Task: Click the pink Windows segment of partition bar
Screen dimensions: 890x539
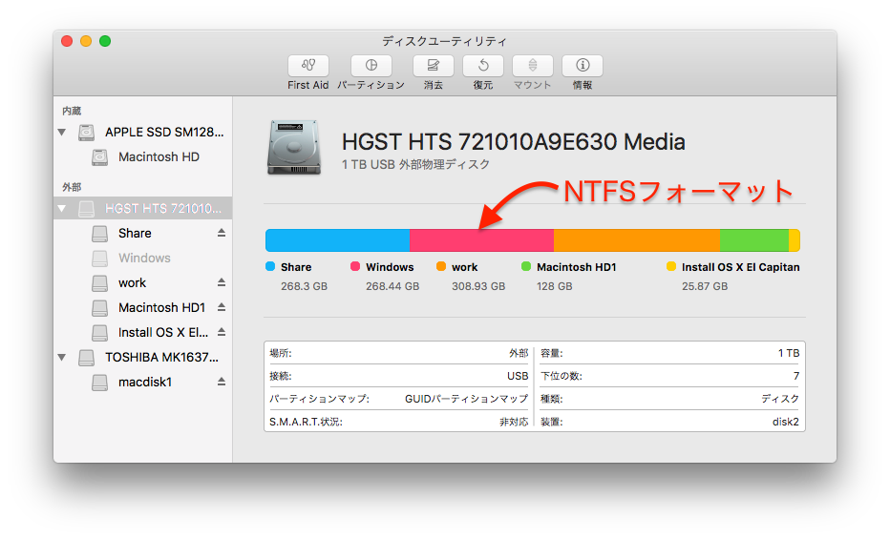Action: [482, 240]
